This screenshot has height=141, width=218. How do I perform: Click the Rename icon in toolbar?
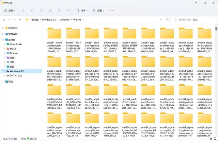[x=50, y=11]
